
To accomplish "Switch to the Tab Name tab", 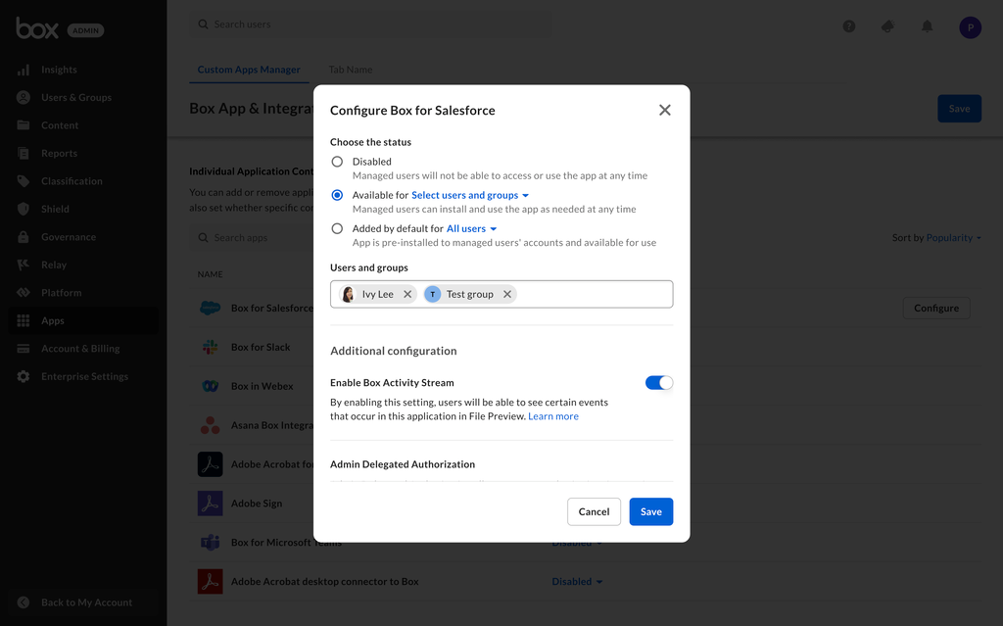I will [350, 70].
